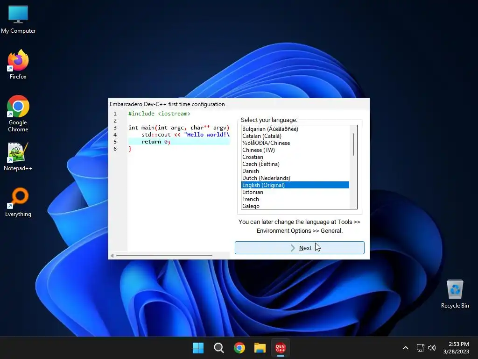Open taskbar Search
Screen dimensions: 478x359
click(218, 348)
